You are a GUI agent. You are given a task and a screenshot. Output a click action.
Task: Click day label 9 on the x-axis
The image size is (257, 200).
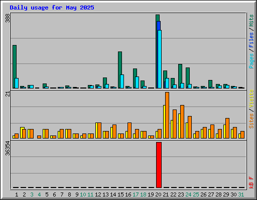[77, 194]
